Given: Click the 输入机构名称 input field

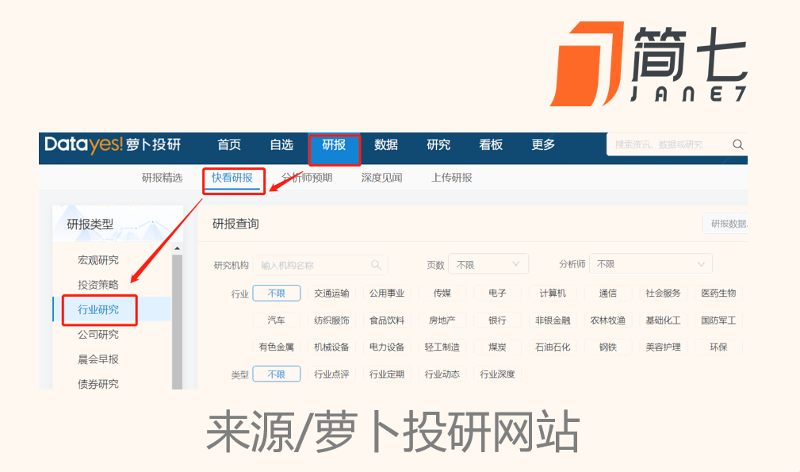Looking at the screenshot, I should (x=320, y=265).
